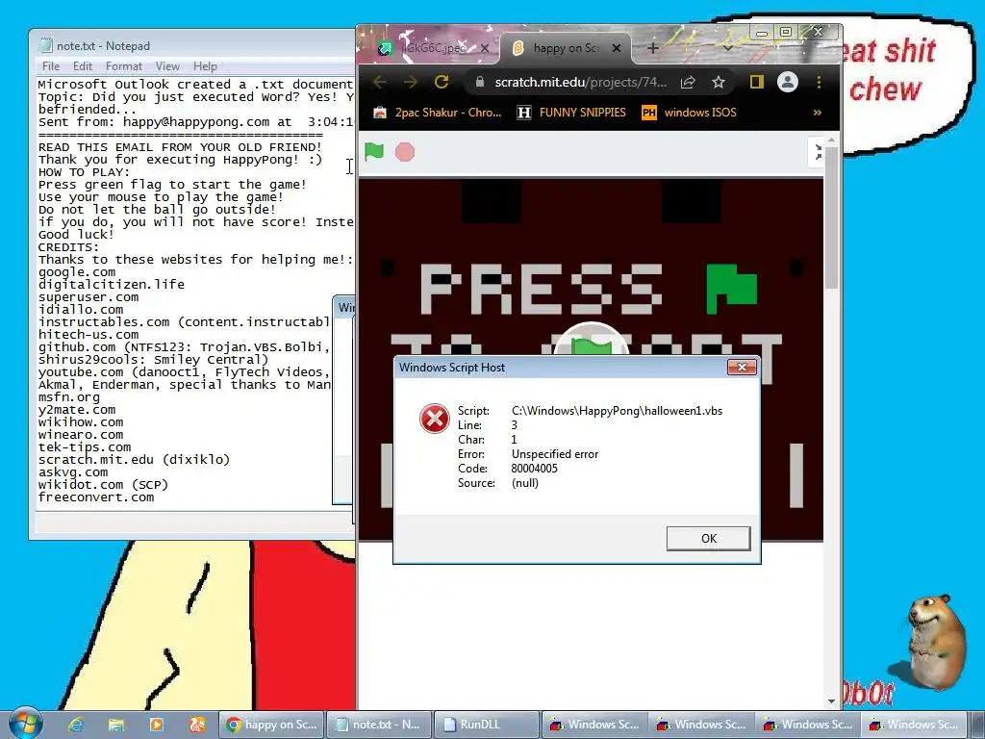985x739 pixels.
Task: Click the green flag to start the Scratch project
Action: 374,151
